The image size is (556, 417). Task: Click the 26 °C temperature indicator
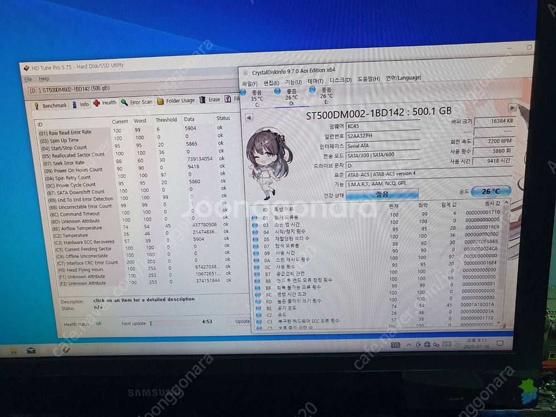pos(491,191)
